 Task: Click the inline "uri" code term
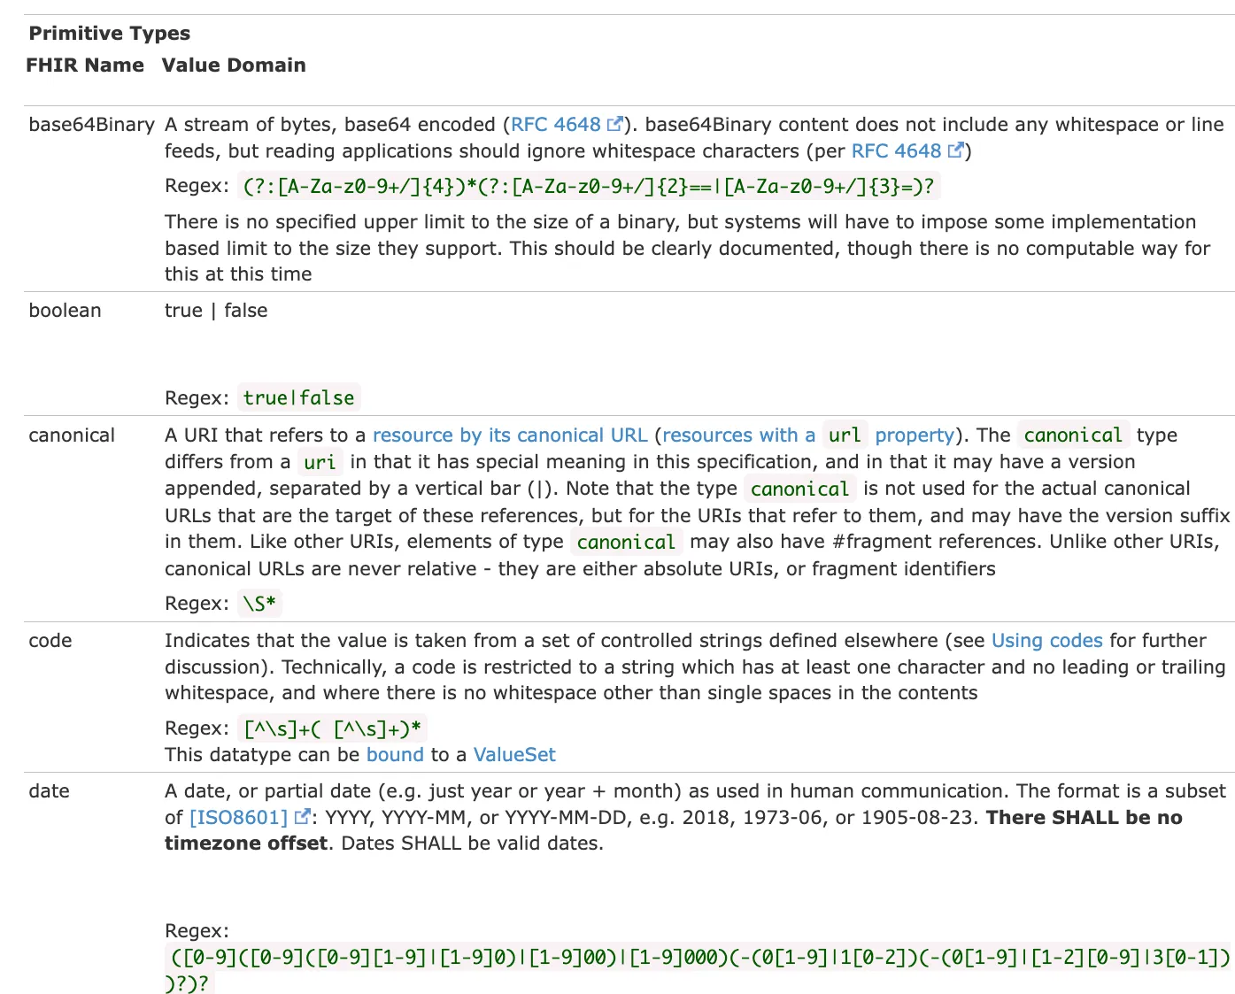click(x=319, y=462)
